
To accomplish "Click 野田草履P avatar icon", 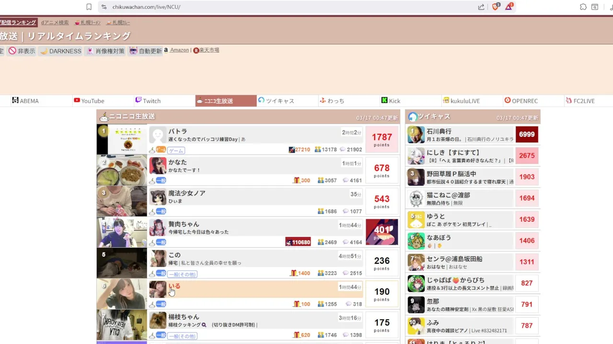I will (416, 177).
